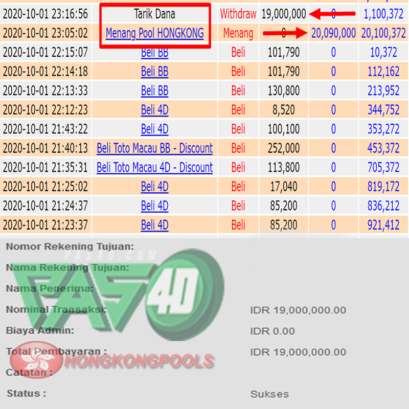
Task: Click the balance value 453,372
Action: pos(383,148)
